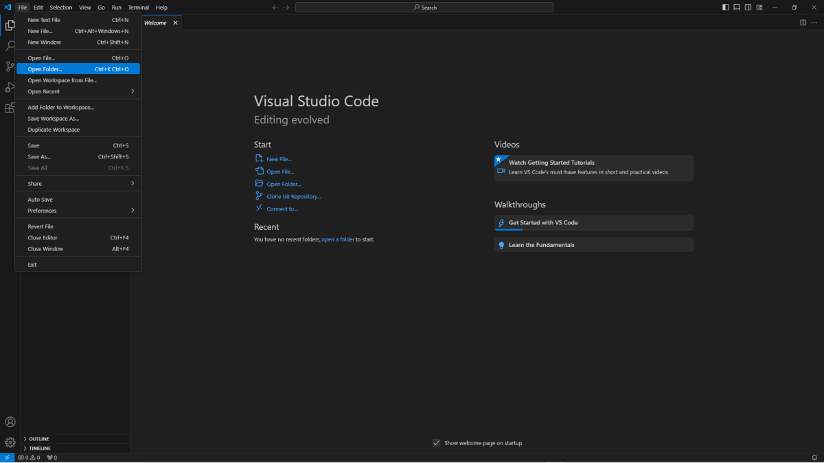Open the Search view in activity bar
Screen dimensions: 824x463
click(x=10, y=46)
